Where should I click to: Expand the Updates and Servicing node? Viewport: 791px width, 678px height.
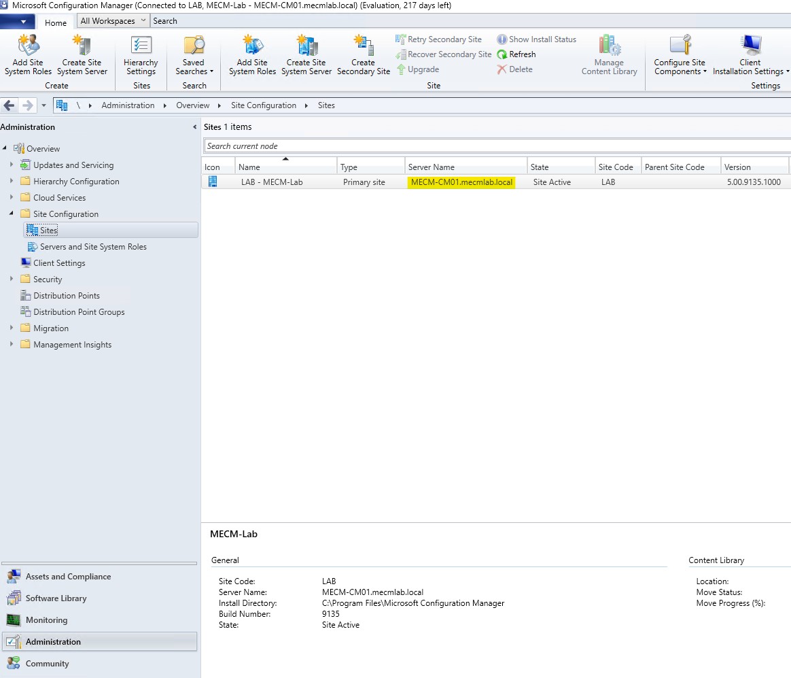12,165
